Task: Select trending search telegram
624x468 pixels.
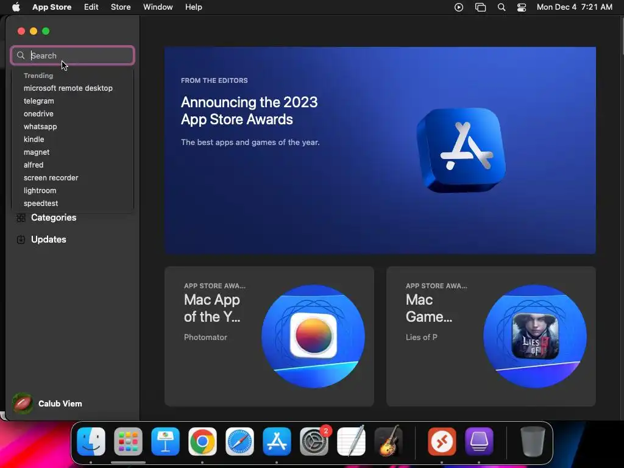Action: pos(38,101)
